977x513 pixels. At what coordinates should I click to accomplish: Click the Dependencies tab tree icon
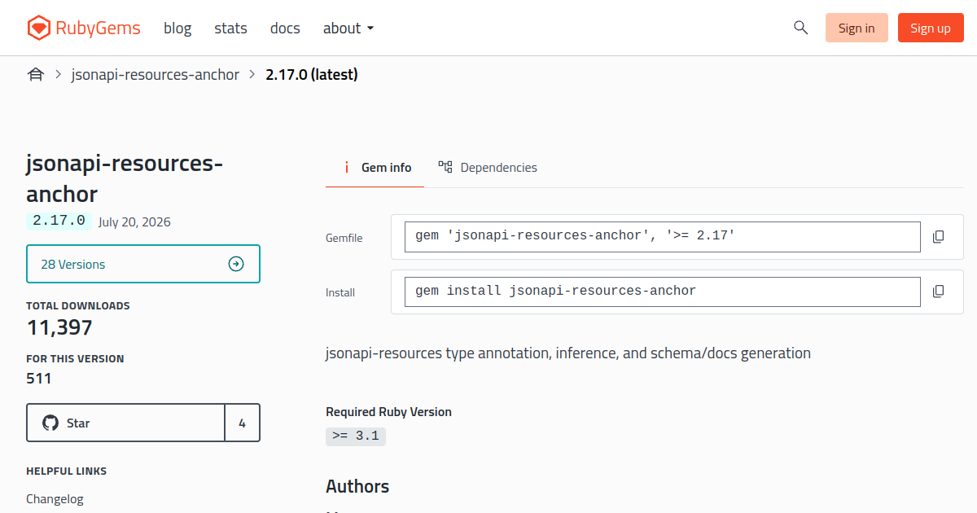445,167
